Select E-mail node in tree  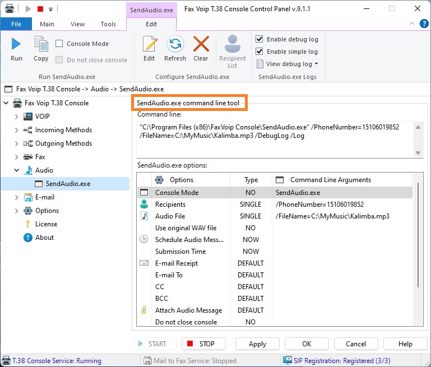[x=44, y=197]
